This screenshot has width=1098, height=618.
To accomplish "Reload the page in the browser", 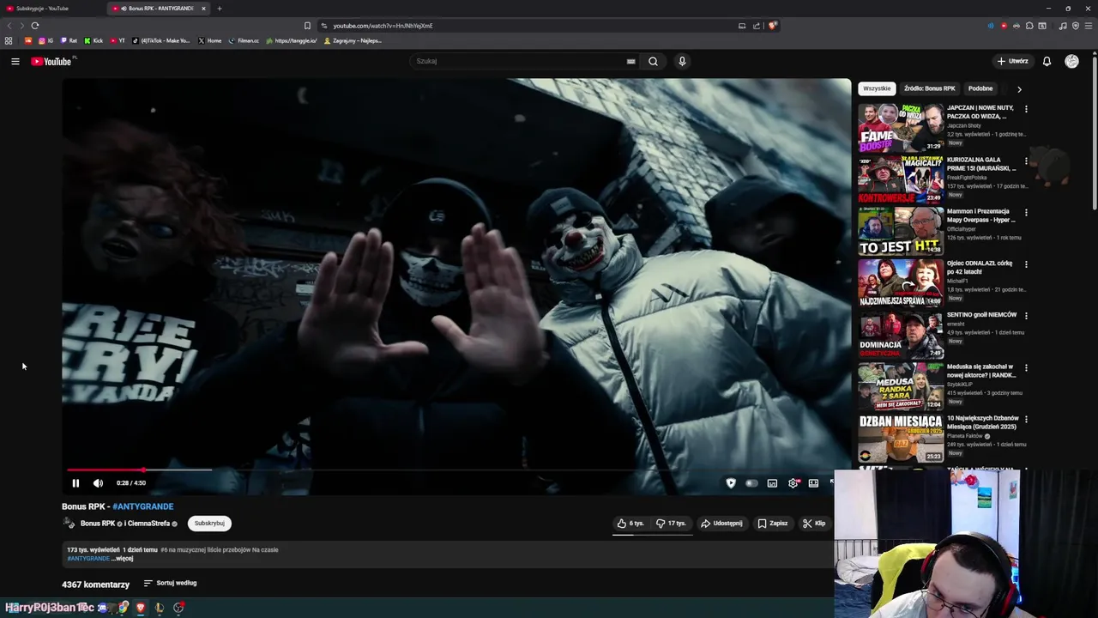I will pos(34,26).
